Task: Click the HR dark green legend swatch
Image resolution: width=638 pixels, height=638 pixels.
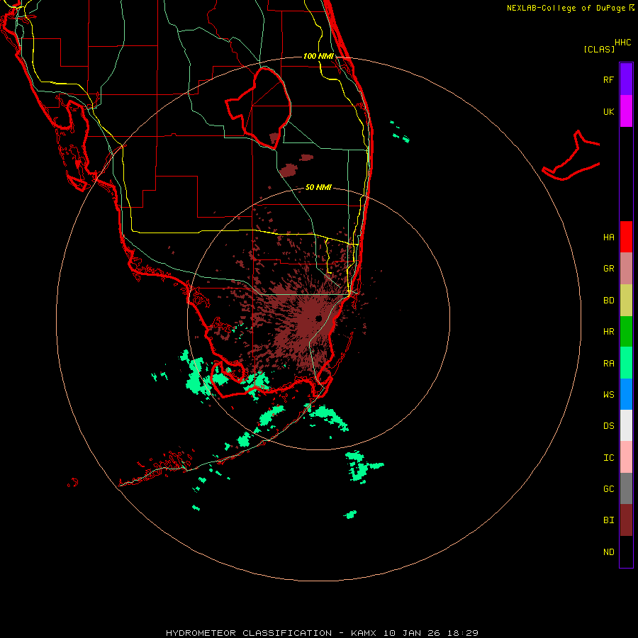Action: pyautogui.click(x=626, y=332)
